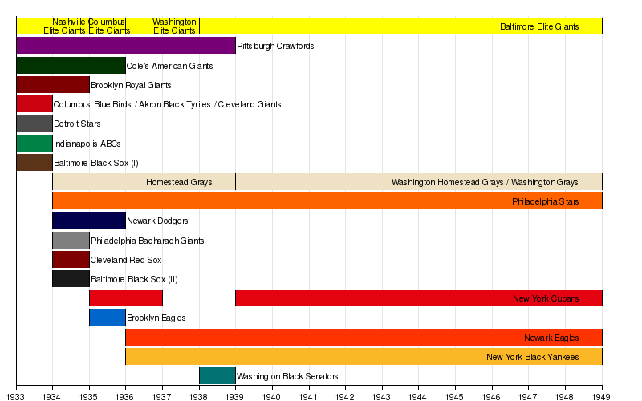Click the Washington Homestead Grays / Washington Grays segment

click(484, 183)
